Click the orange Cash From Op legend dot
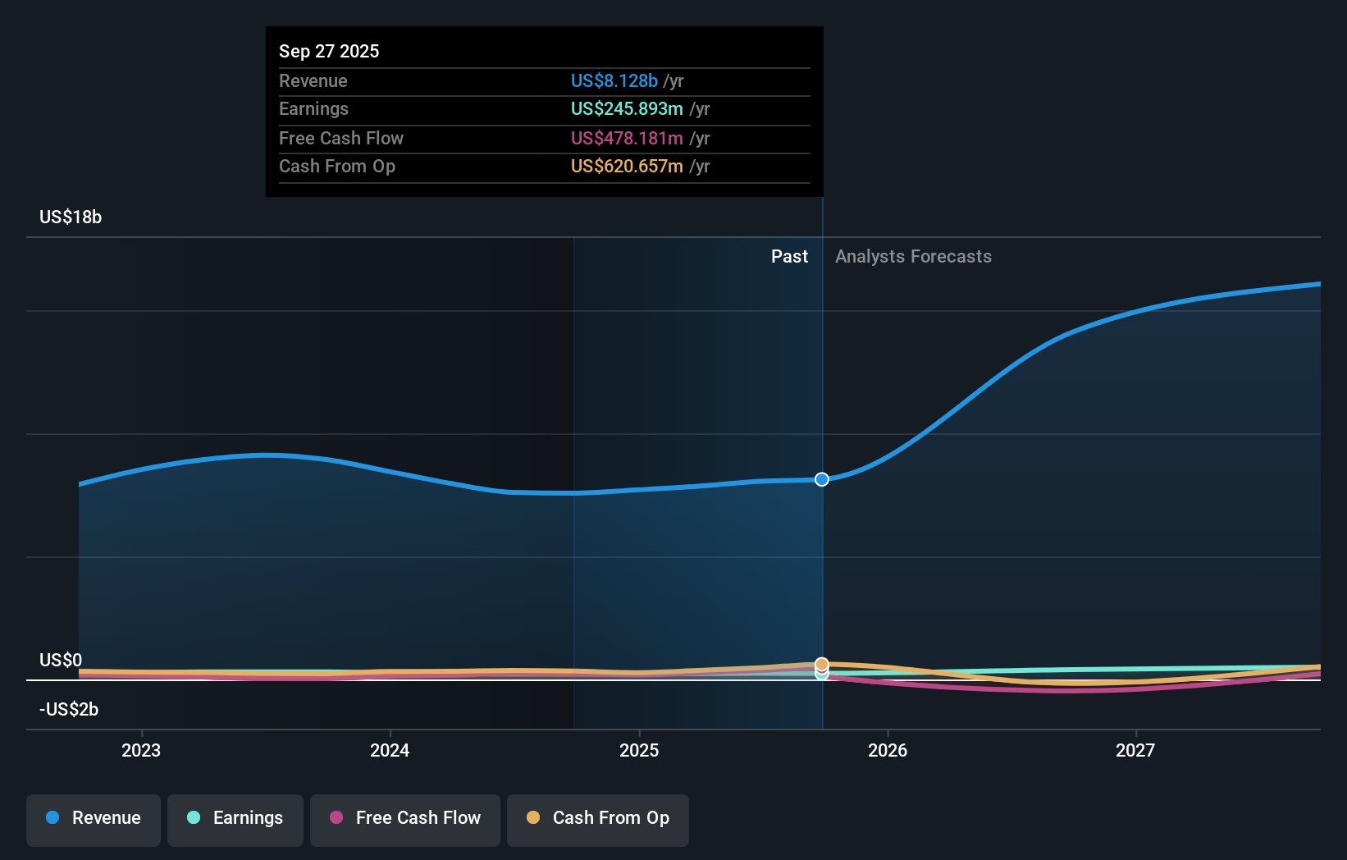Screen dimensions: 1347x860 [534, 818]
